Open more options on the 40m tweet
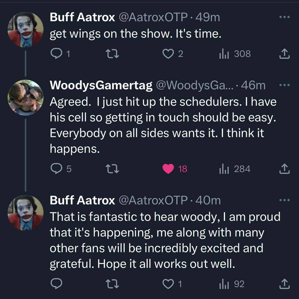 (x=284, y=200)
